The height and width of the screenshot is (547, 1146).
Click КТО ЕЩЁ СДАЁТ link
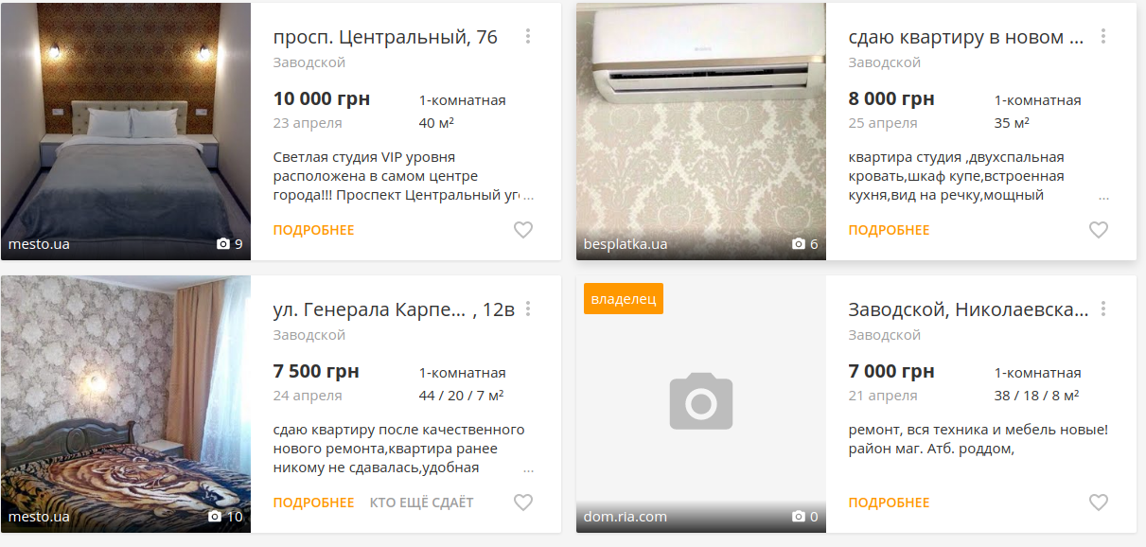click(422, 503)
